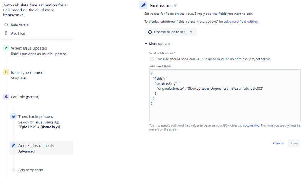308x179 pixels.
Task: Click the Advanced label under Edit issue fields
Action: point(26,151)
